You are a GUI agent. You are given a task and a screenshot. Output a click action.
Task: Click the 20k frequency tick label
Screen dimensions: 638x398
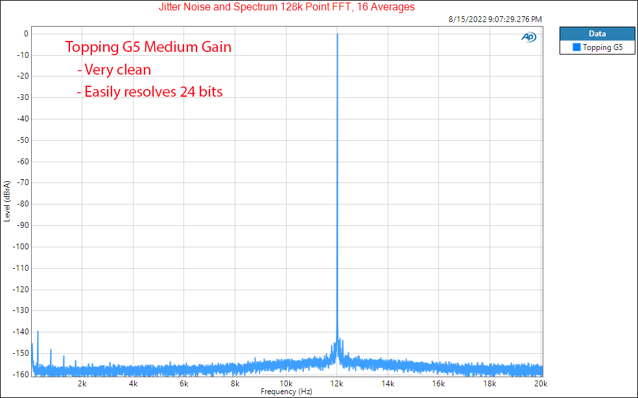pos(541,383)
